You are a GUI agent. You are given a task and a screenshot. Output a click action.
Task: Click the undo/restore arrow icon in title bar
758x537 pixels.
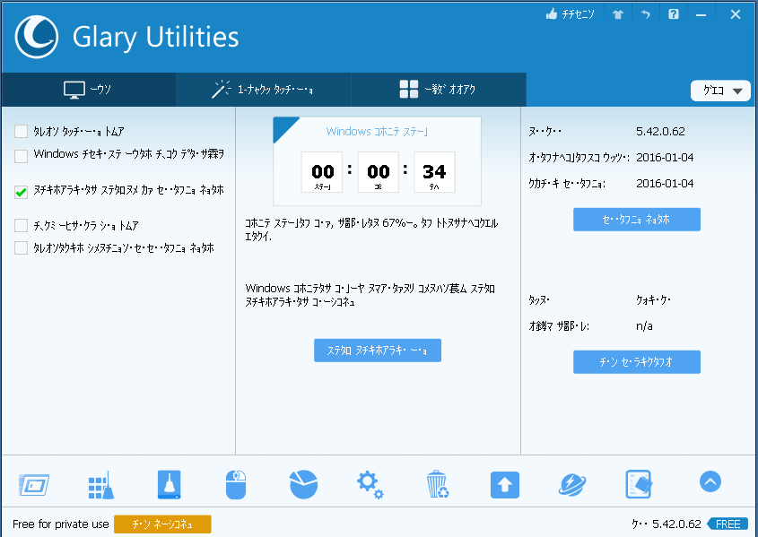(645, 14)
